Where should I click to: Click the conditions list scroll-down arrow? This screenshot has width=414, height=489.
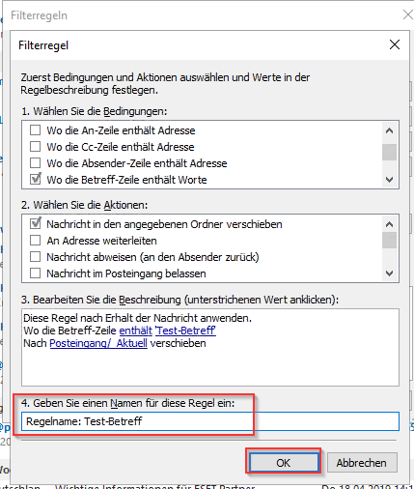pos(389,180)
